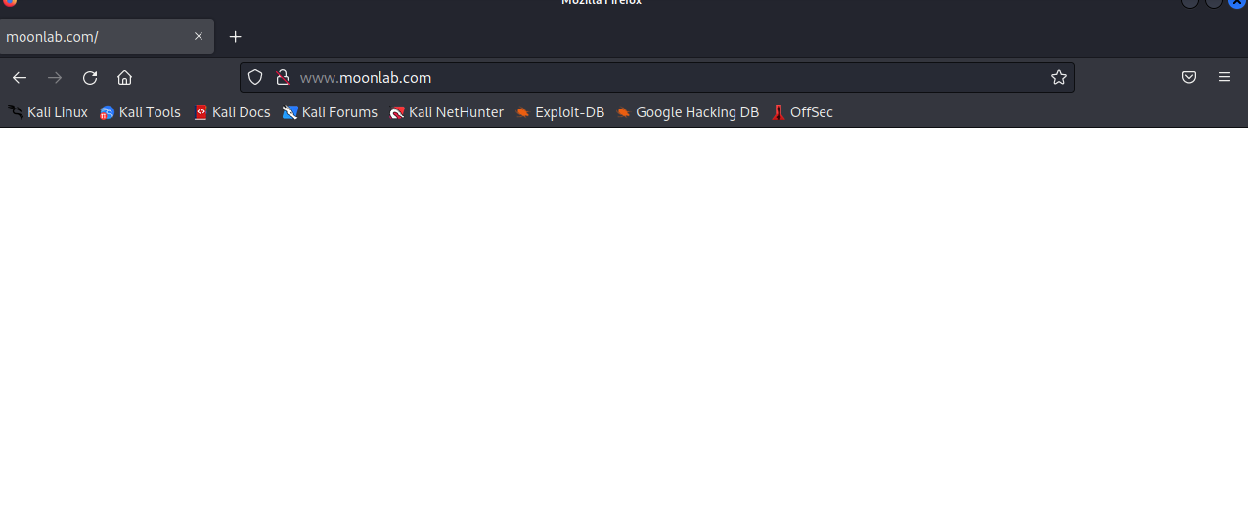Close the moonlab.com tab
Image resolution: width=1248 pixels, height=522 pixels.
point(199,37)
